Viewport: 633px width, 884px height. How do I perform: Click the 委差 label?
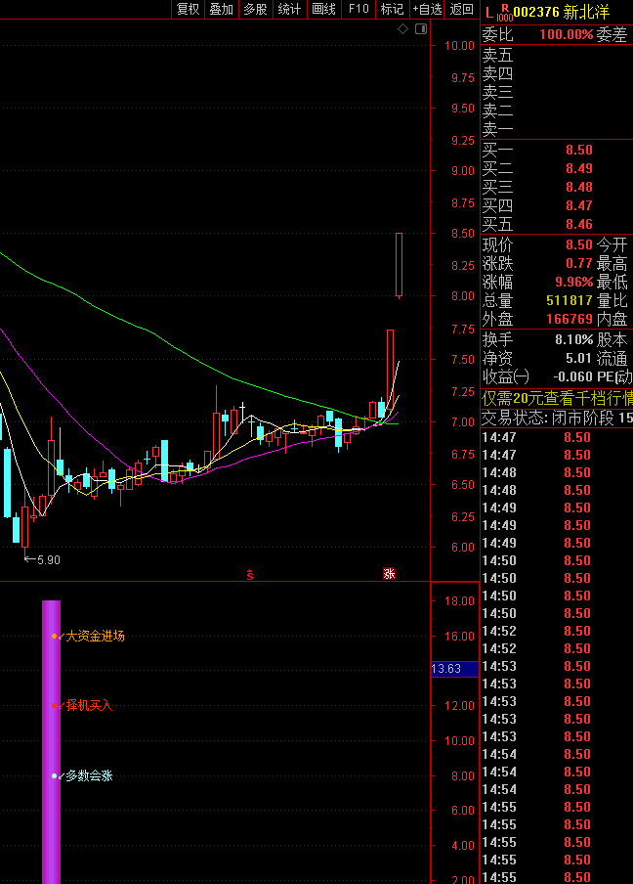(612, 35)
